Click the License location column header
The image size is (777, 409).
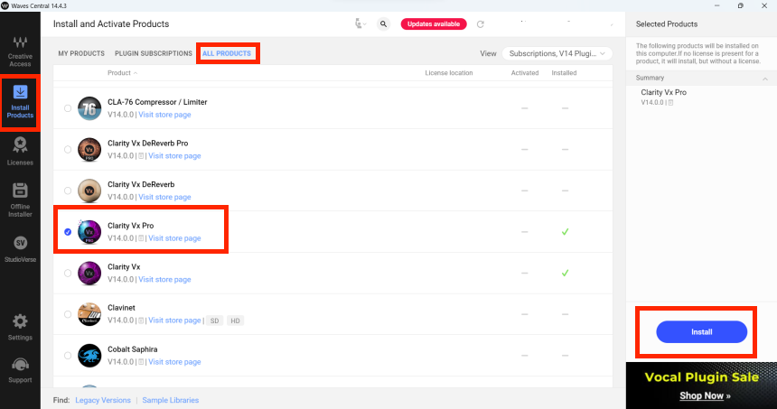(x=449, y=73)
